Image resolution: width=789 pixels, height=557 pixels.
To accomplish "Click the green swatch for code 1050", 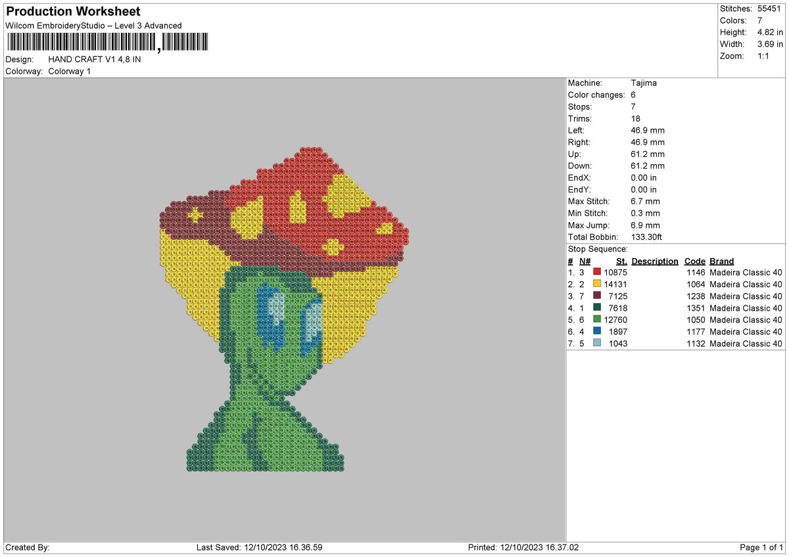I will click(597, 320).
